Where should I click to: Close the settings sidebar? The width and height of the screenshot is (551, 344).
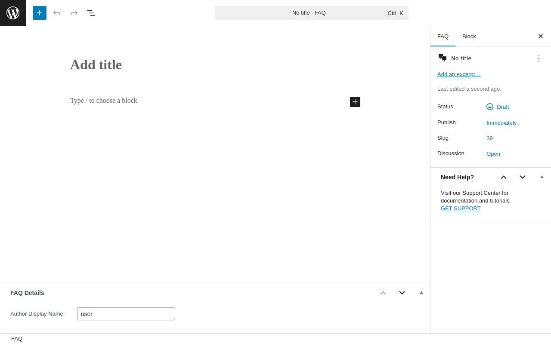[541, 36]
